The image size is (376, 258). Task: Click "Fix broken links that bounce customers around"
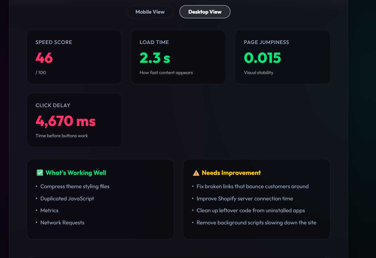coord(253,186)
